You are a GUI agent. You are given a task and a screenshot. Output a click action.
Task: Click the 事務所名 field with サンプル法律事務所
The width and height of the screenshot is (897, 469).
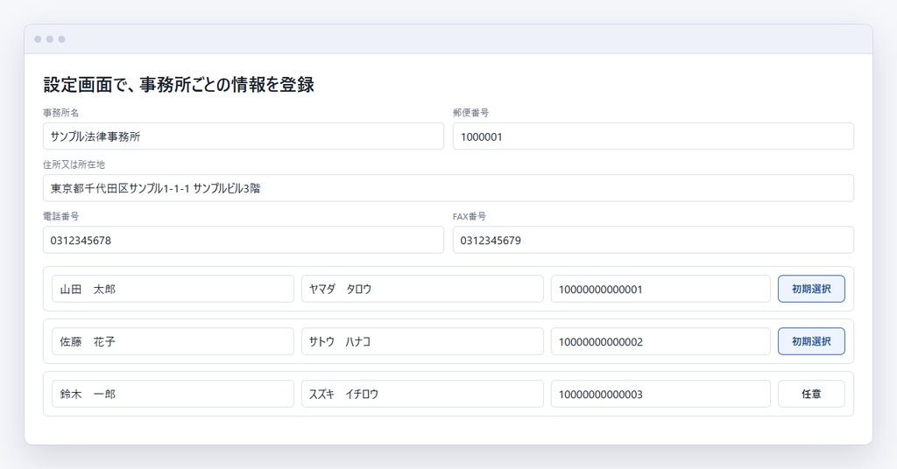point(244,136)
